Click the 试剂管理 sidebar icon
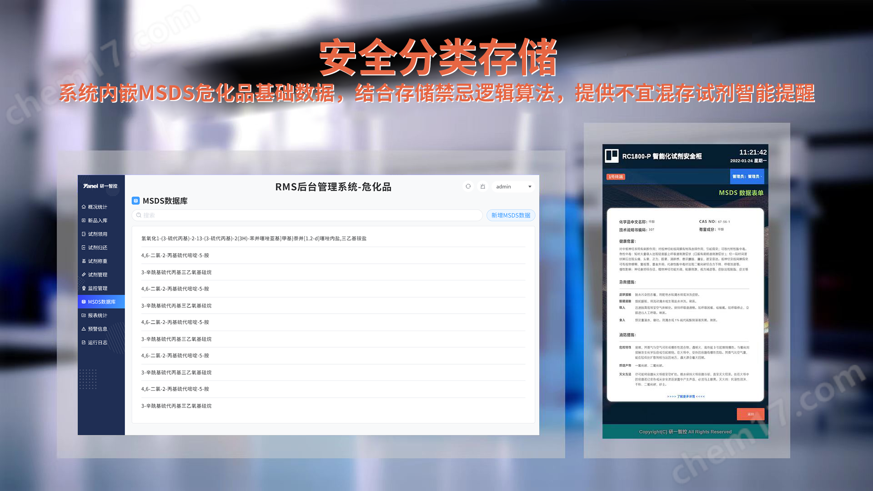Image resolution: width=873 pixels, height=491 pixels. tap(84, 275)
